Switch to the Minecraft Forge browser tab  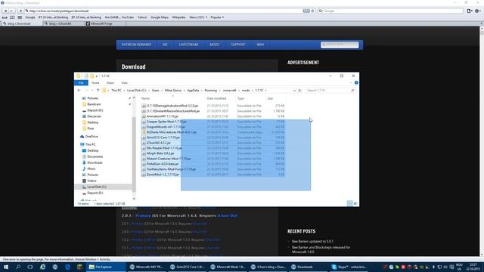coord(101,23)
